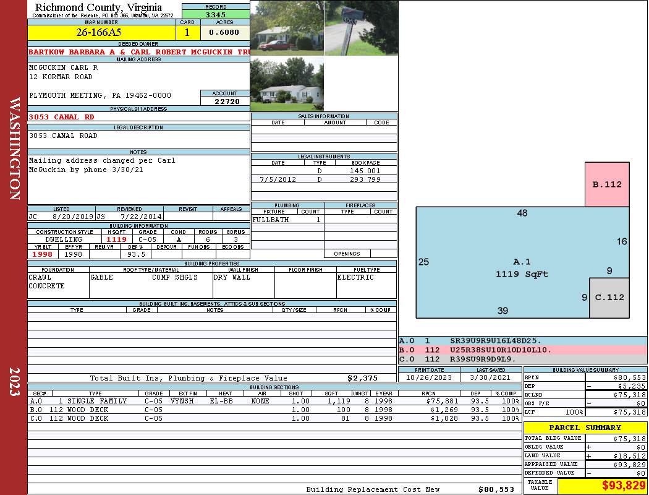Click the red deeded owner name

[x=139, y=52]
